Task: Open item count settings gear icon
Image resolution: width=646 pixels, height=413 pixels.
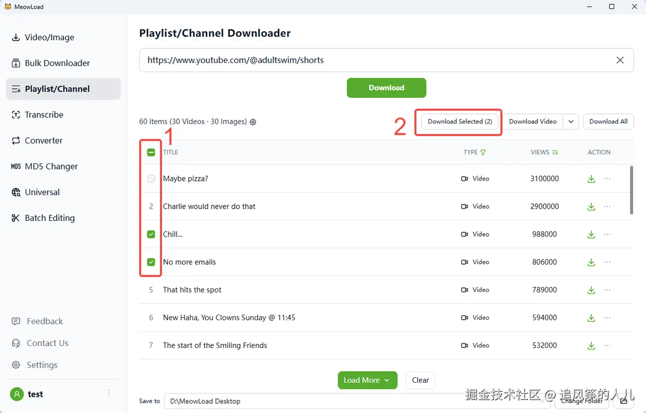Action: [x=253, y=122]
